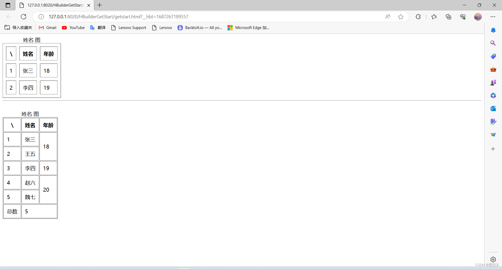Open sidebar Microsoft 365 icon
This screenshot has width=502, height=269.
pyautogui.click(x=493, y=96)
